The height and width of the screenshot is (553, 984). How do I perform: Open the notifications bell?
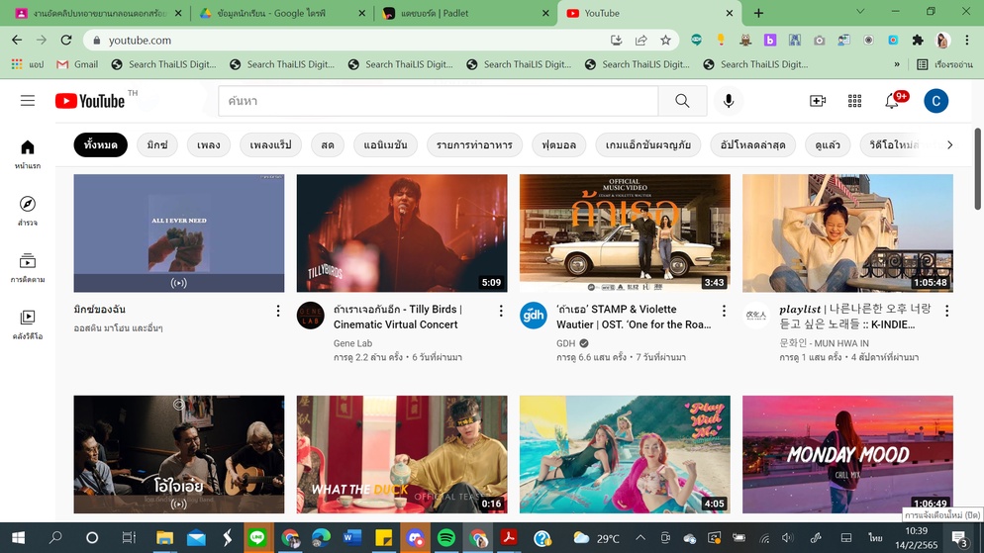(892, 100)
